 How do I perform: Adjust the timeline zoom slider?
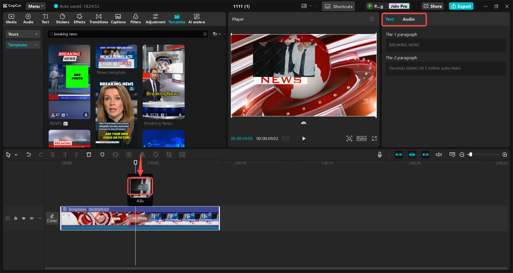coord(471,155)
